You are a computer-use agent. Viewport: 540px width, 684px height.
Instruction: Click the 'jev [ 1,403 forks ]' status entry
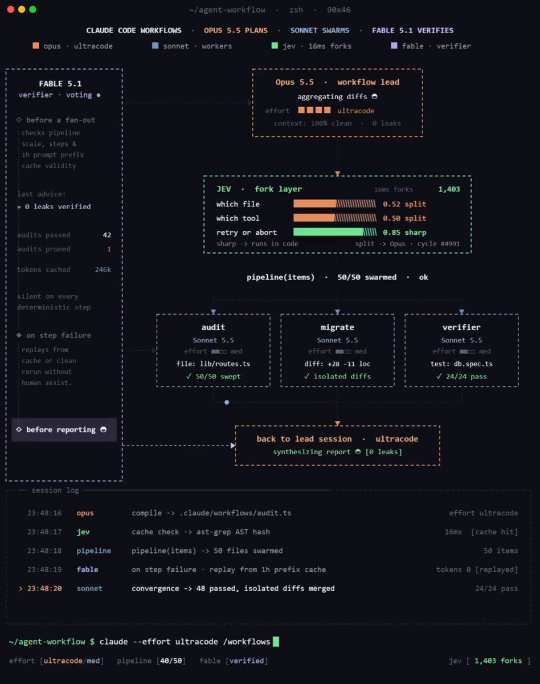point(490,661)
